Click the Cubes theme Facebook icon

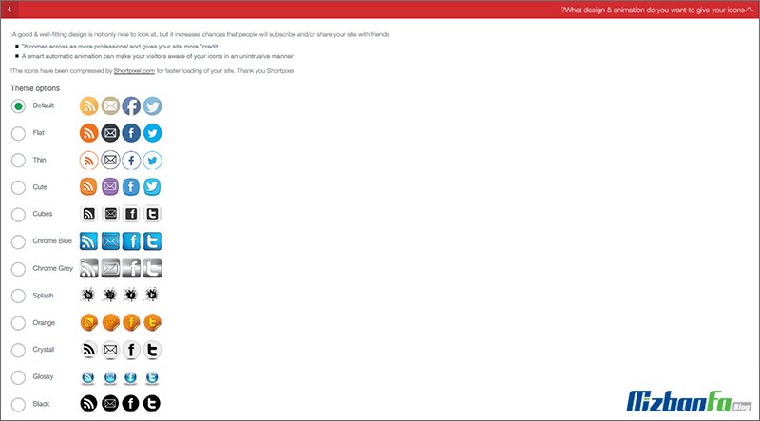131,214
